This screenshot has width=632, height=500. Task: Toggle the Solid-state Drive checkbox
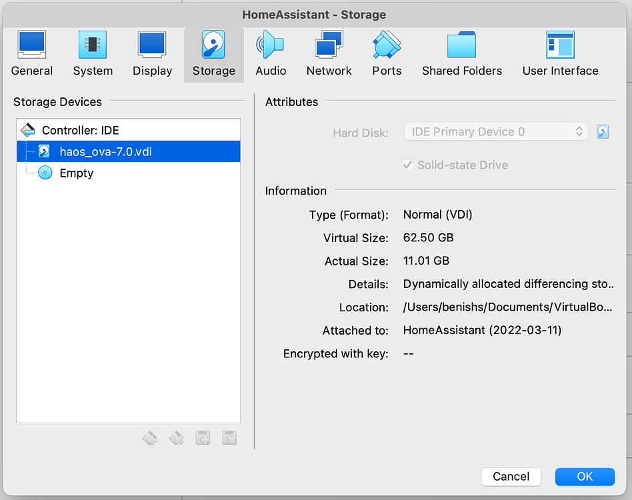[x=407, y=165]
